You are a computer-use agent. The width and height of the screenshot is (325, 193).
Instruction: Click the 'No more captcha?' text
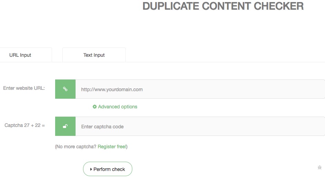point(76,147)
